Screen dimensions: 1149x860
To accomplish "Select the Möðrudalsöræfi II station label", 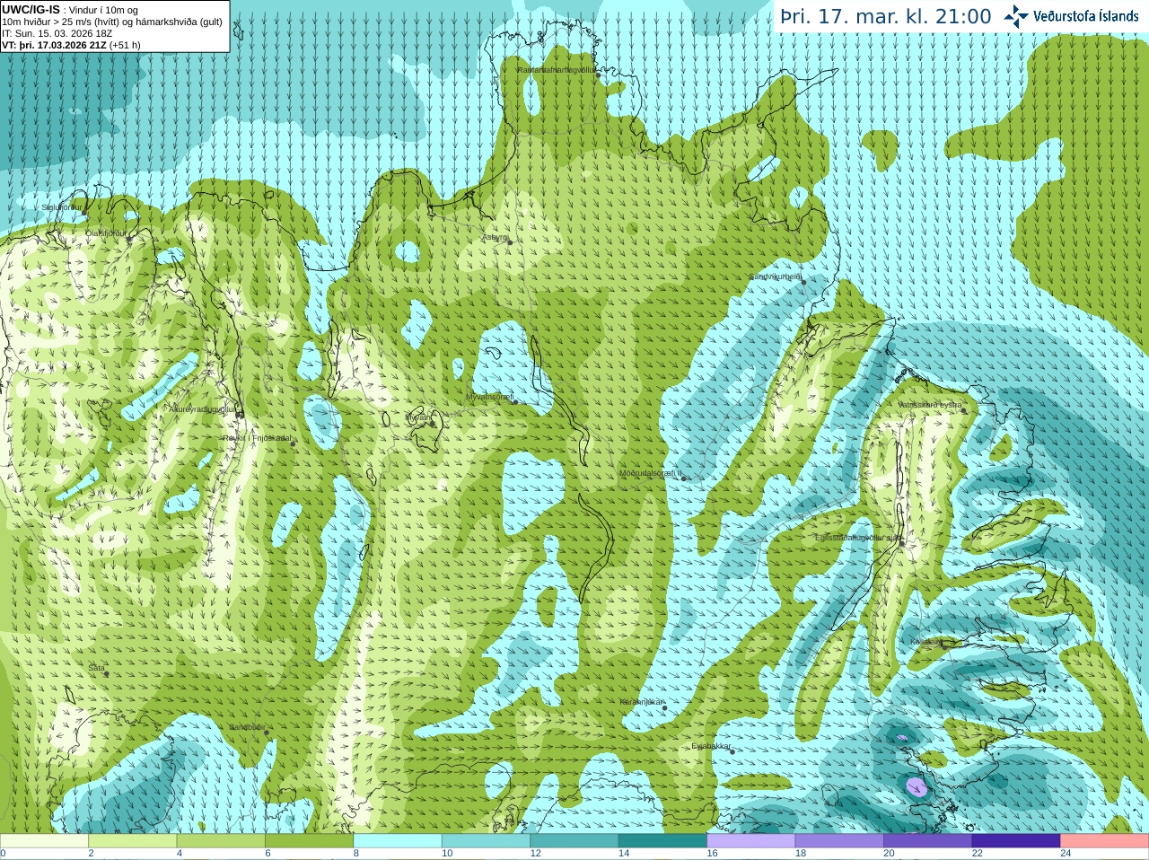I will (x=651, y=473).
